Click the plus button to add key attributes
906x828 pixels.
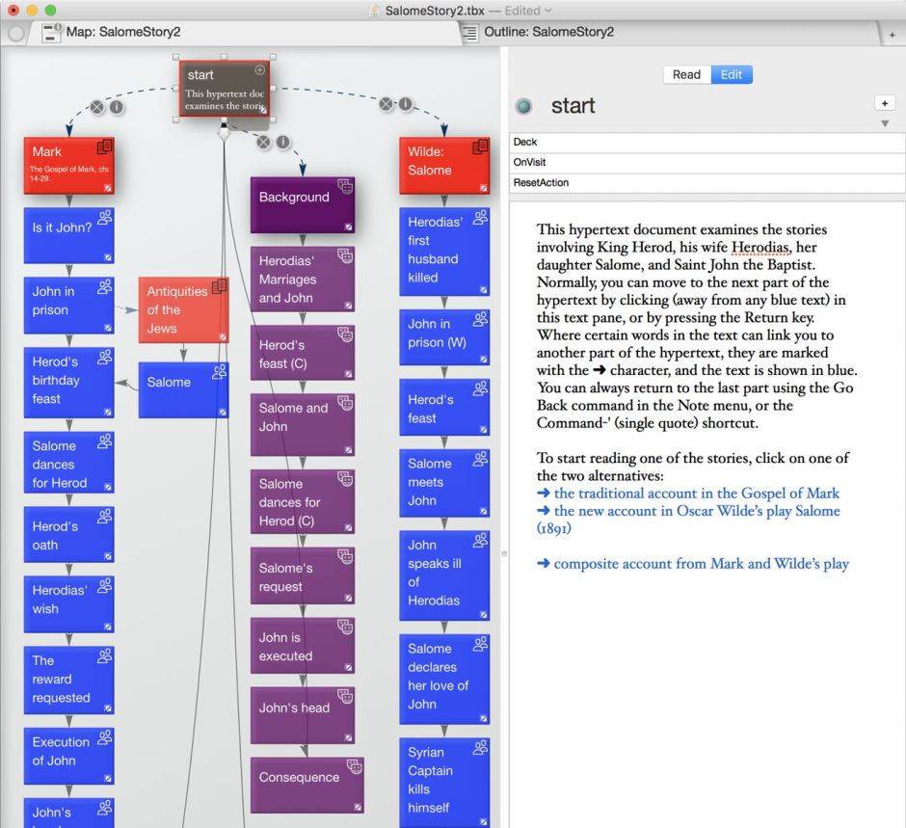point(884,103)
